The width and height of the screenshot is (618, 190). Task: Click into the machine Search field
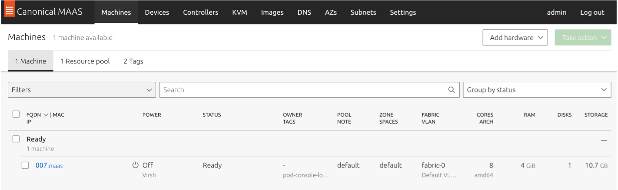[302, 90]
